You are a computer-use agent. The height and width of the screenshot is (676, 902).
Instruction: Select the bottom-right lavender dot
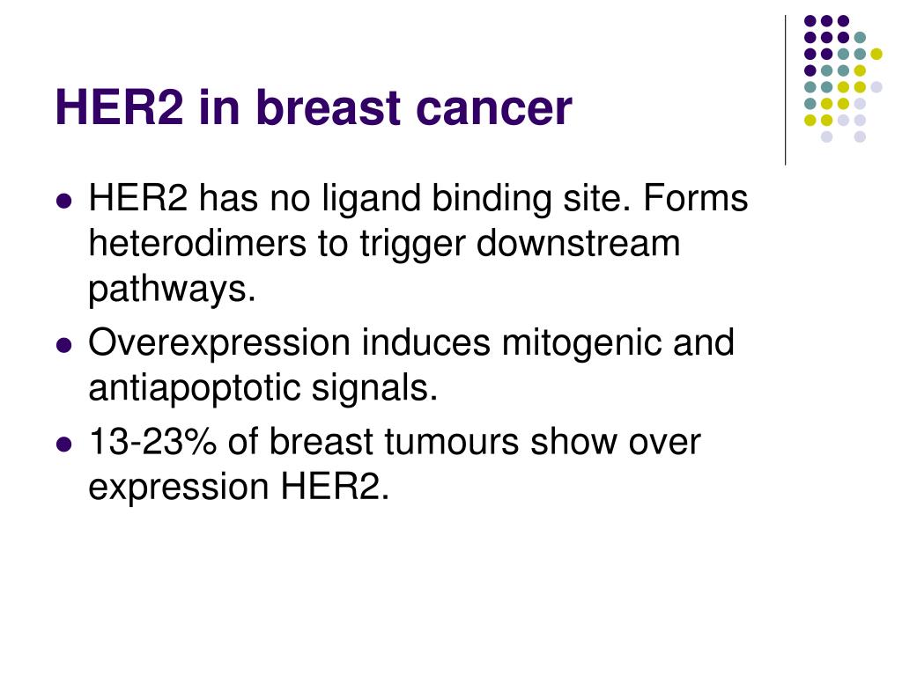[860, 136]
